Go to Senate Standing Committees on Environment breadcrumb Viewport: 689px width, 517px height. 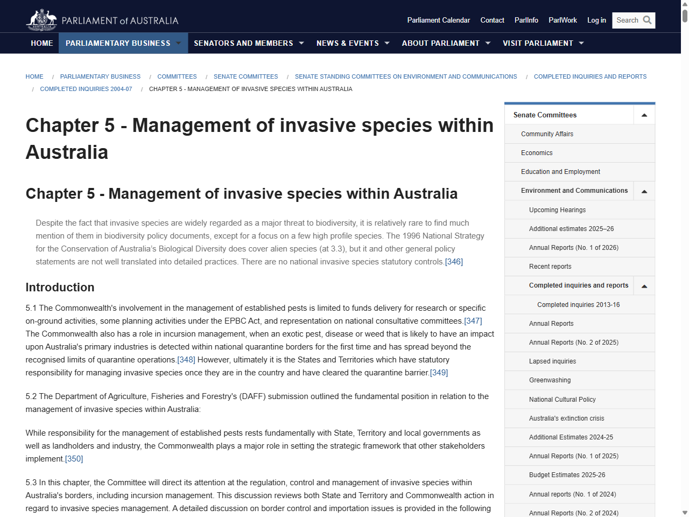(x=406, y=76)
